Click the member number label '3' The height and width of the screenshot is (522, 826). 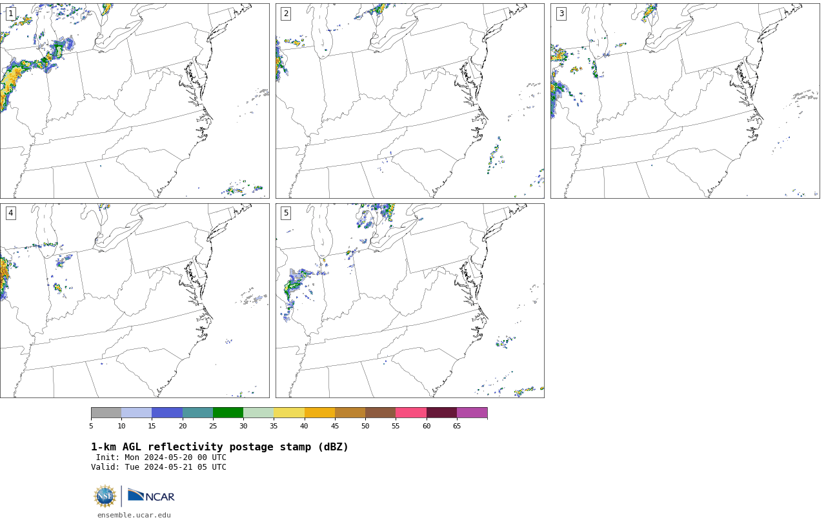pyautogui.click(x=561, y=14)
